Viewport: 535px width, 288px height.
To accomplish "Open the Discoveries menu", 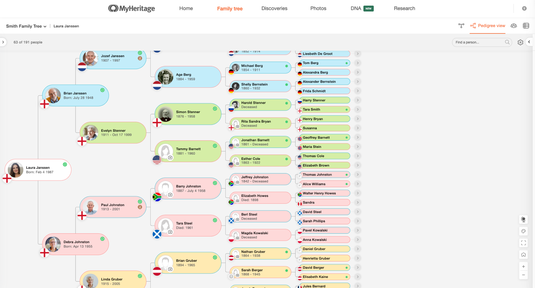I will [274, 8].
